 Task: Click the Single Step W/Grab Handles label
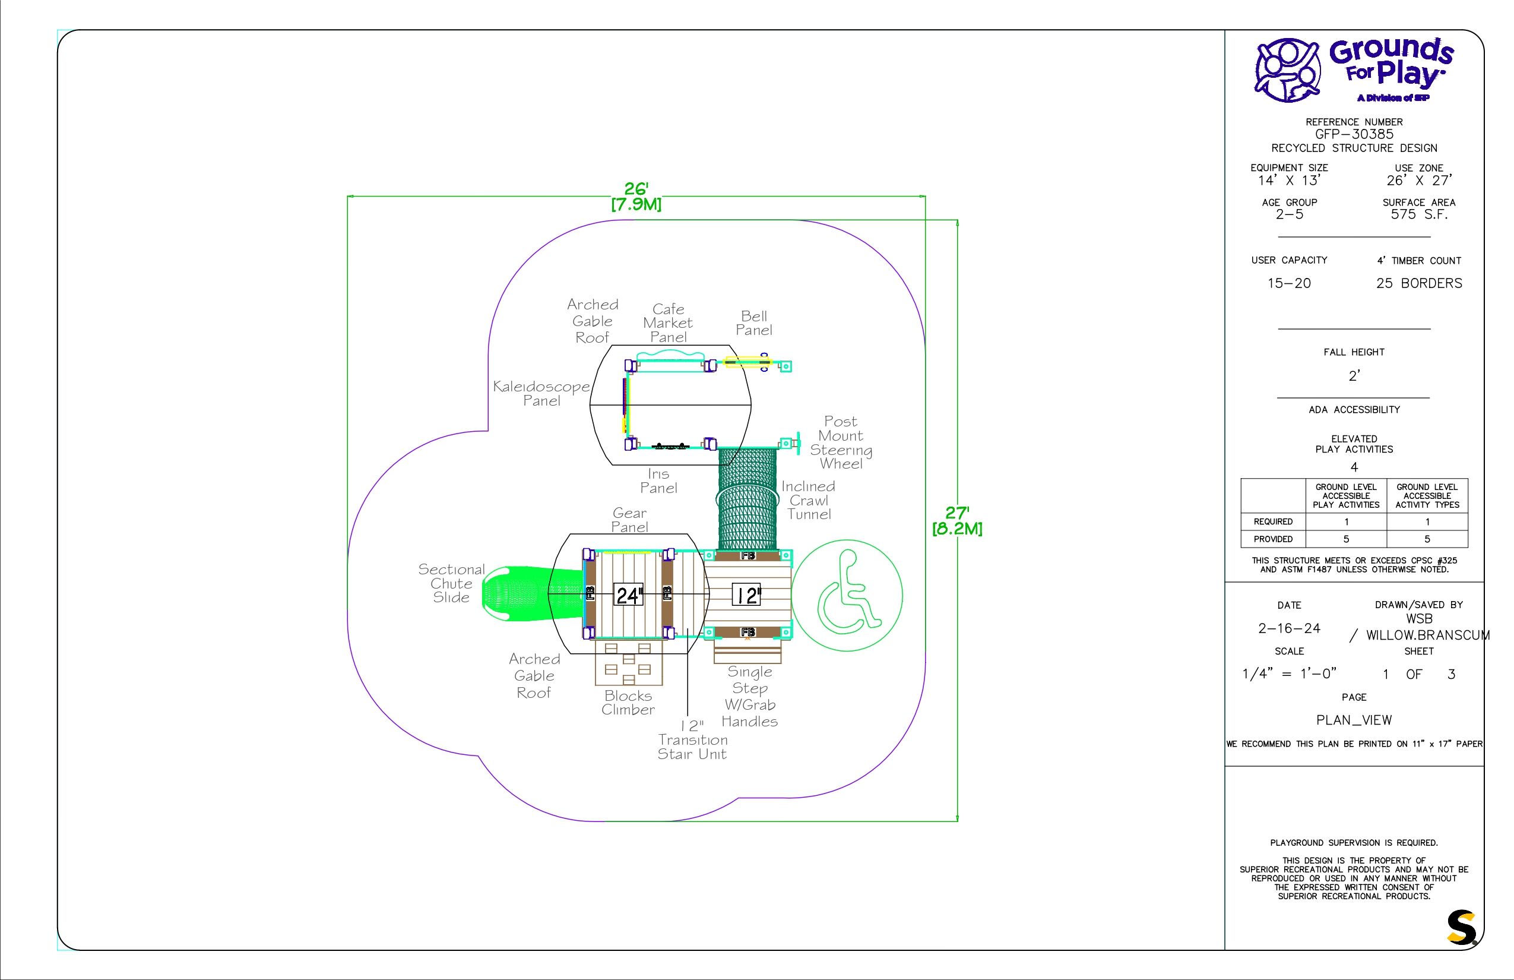click(x=749, y=696)
